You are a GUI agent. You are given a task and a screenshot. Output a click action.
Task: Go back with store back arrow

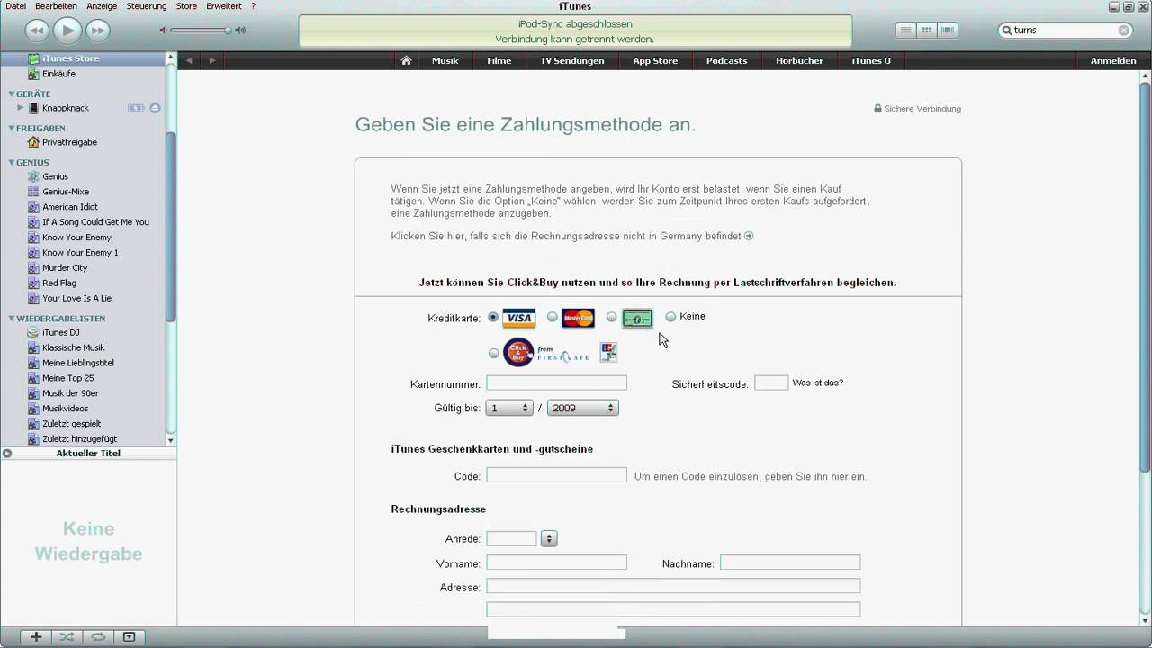pyautogui.click(x=189, y=60)
